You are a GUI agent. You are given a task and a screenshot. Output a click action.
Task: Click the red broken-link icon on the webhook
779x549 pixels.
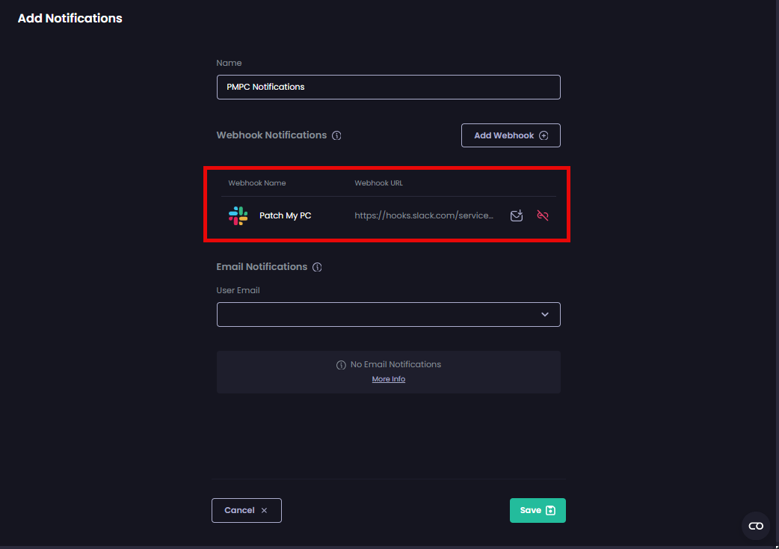coord(543,215)
